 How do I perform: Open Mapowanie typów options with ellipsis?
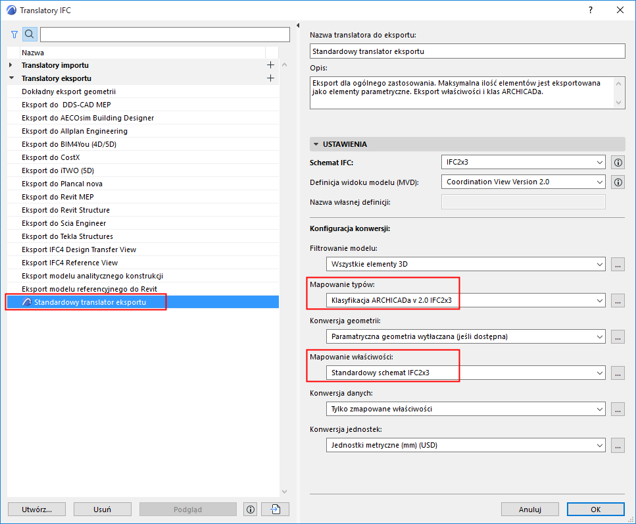pos(618,300)
